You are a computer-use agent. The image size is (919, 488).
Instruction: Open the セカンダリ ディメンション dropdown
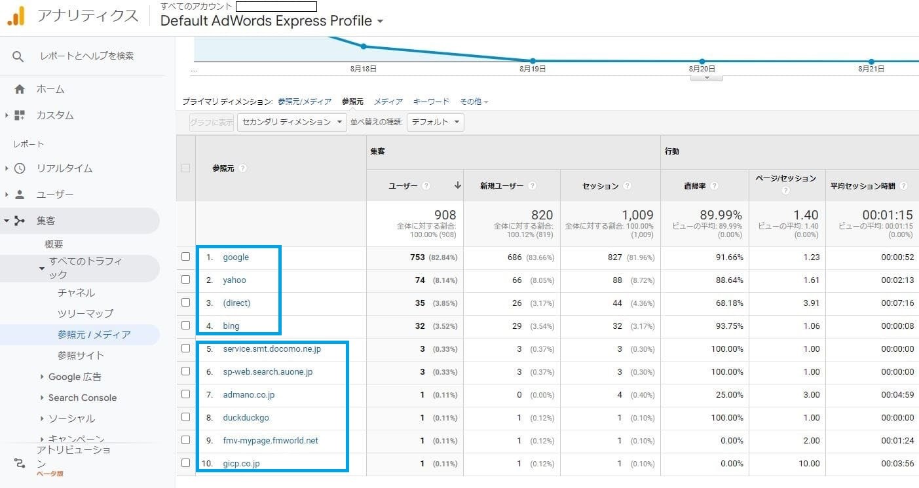[291, 122]
